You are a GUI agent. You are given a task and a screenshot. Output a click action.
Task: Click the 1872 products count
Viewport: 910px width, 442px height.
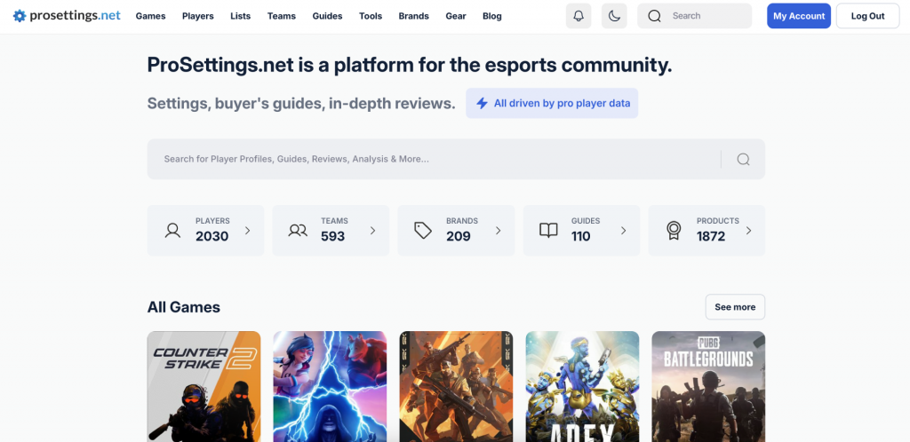click(711, 236)
